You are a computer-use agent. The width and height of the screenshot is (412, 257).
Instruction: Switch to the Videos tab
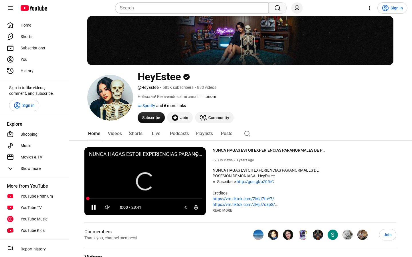(115, 133)
